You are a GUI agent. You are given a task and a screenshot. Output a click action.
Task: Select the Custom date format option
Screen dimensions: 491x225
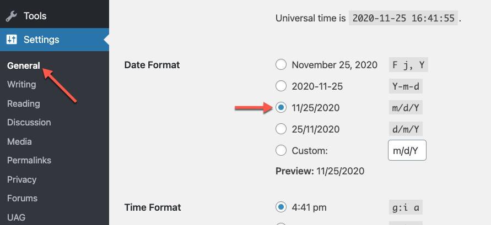coord(281,150)
